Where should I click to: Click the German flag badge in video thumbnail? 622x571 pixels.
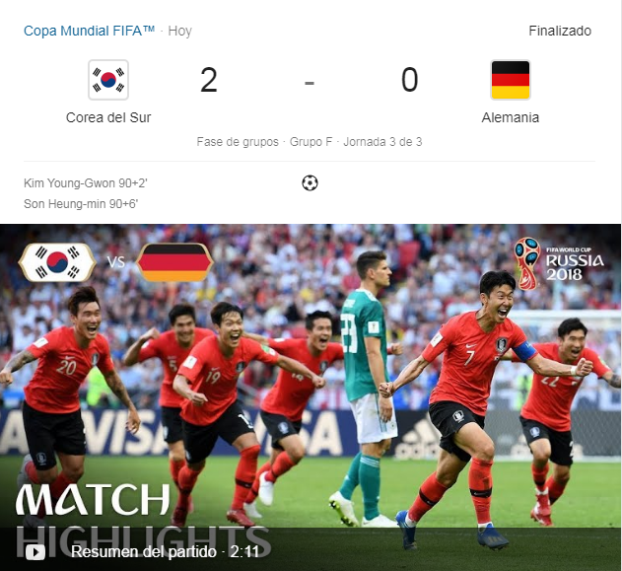pos(174,262)
